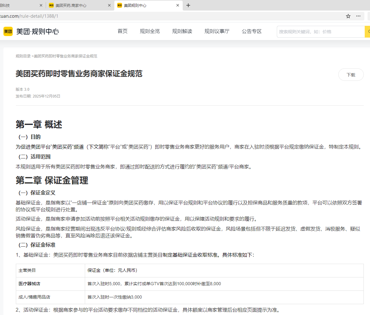This screenshot has width=370, height=315.
Task: Open 规则全览 navigation item
Action: (x=150, y=31)
